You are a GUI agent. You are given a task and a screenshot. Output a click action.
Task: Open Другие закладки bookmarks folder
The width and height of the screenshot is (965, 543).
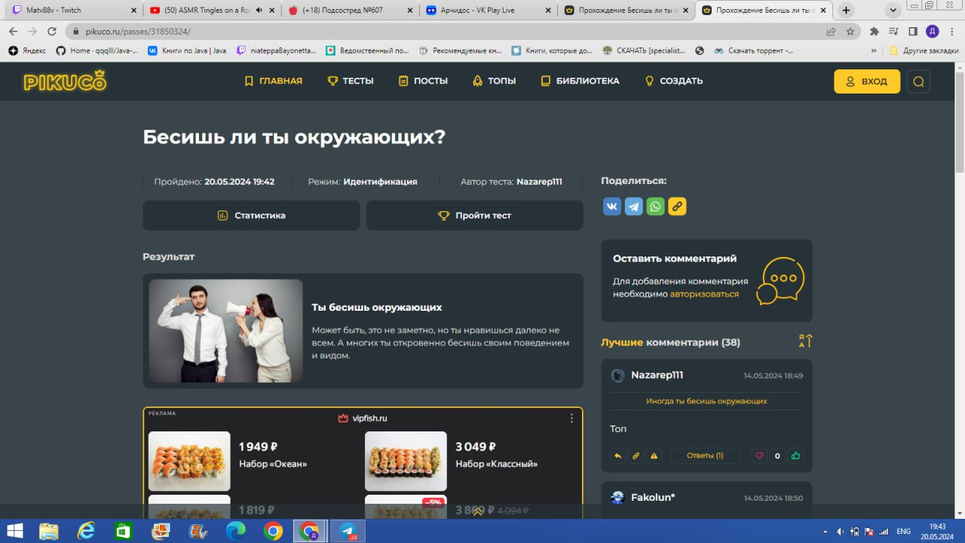[924, 51]
